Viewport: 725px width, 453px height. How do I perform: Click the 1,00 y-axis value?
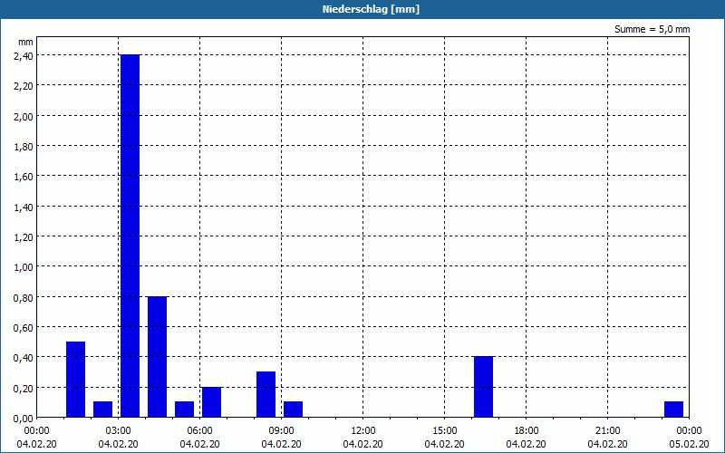24,267
